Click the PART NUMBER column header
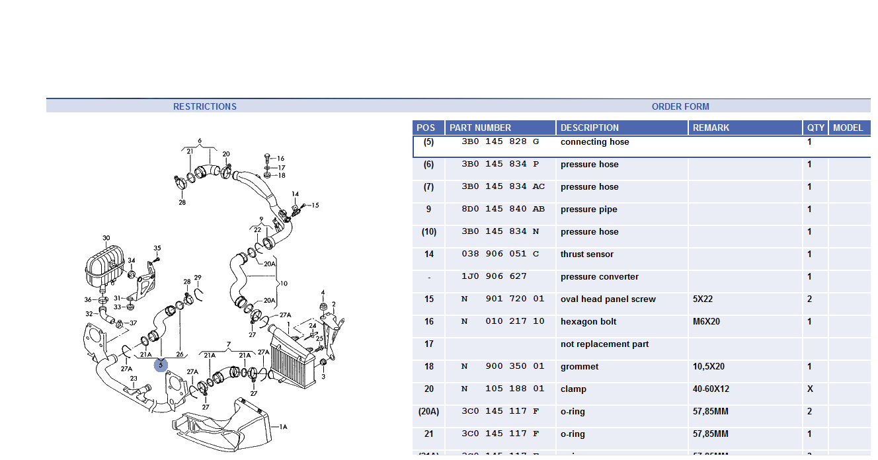878x460 pixels. pos(479,128)
